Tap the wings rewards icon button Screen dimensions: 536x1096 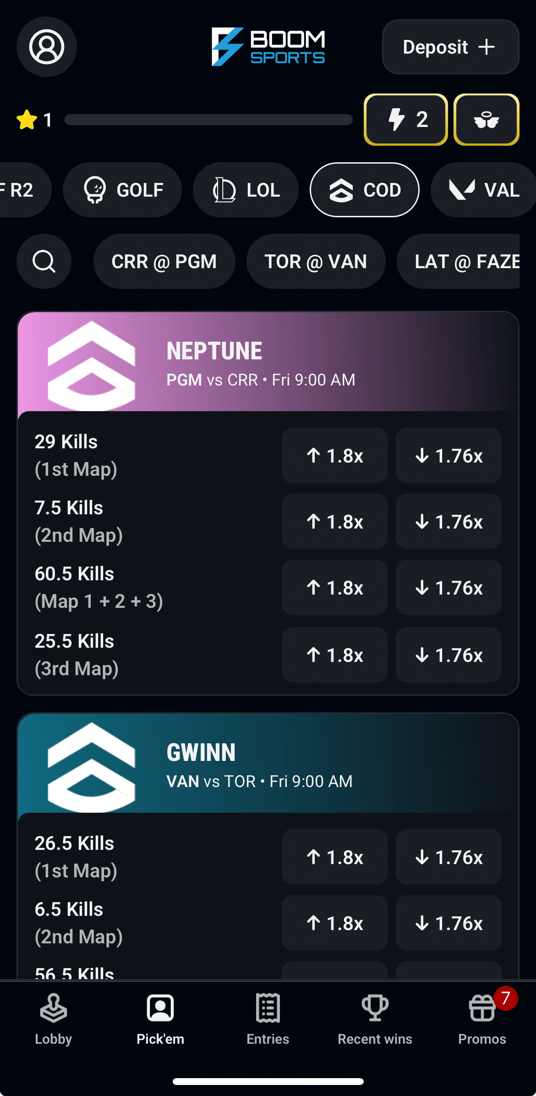(x=486, y=120)
